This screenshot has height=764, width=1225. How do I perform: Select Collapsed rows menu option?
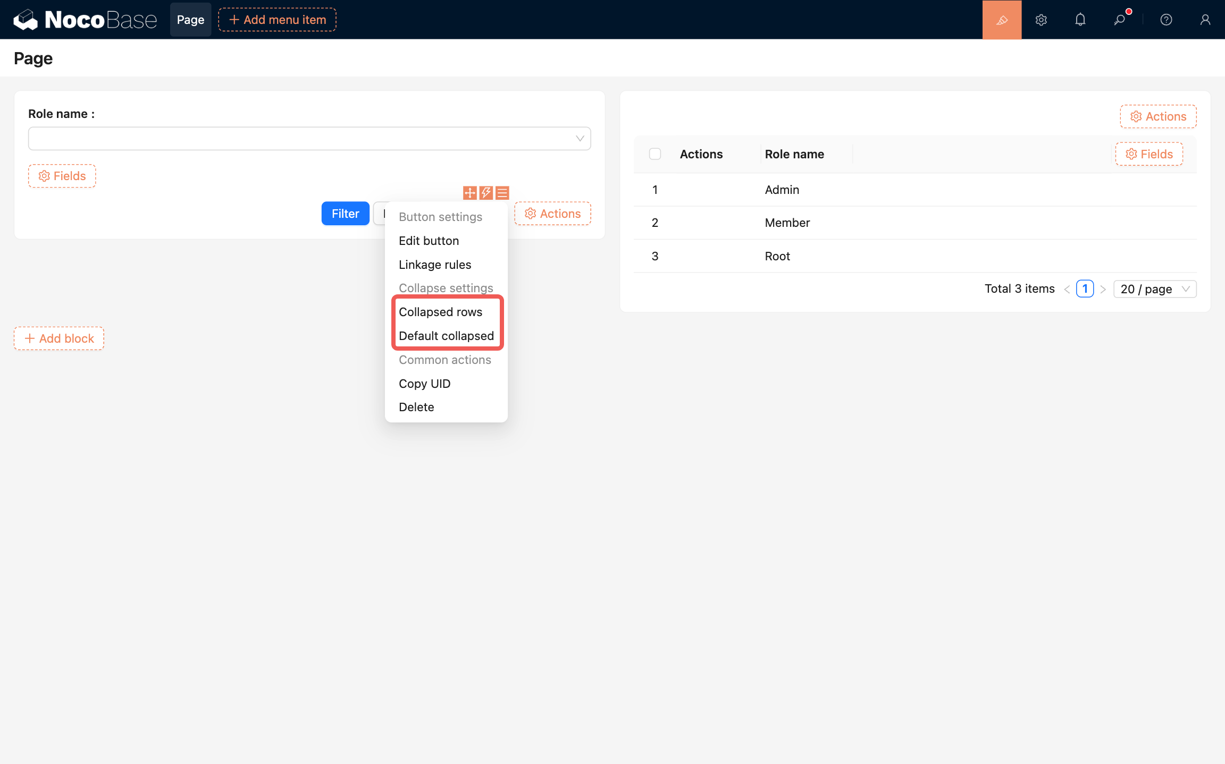coord(440,312)
